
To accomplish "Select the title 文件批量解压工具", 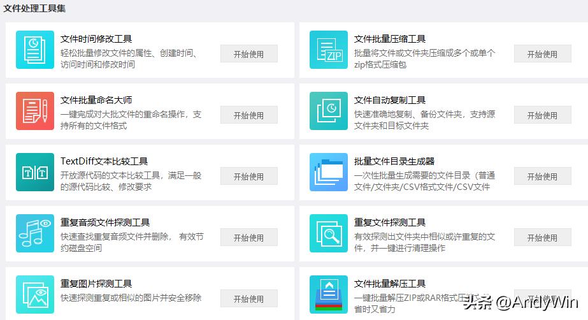I will click(390, 284).
